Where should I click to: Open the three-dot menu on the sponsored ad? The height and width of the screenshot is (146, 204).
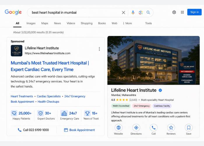(x=99, y=49)
